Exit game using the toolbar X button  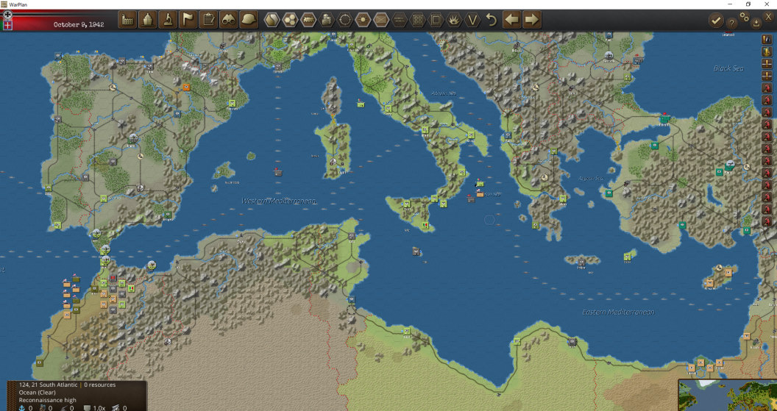[x=769, y=17]
